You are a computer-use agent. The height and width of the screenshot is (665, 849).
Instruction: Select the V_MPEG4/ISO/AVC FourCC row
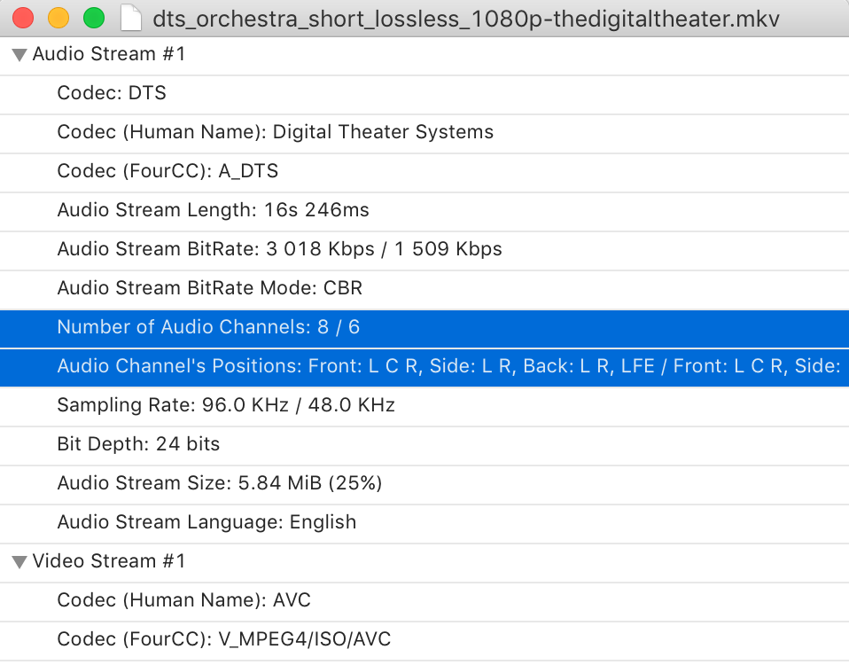[424, 639]
